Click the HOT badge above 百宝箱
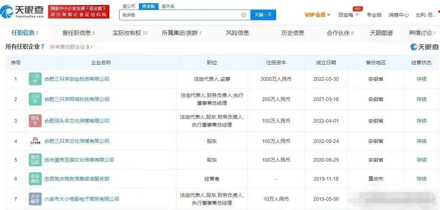440x210 pixels. (x=357, y=9)
